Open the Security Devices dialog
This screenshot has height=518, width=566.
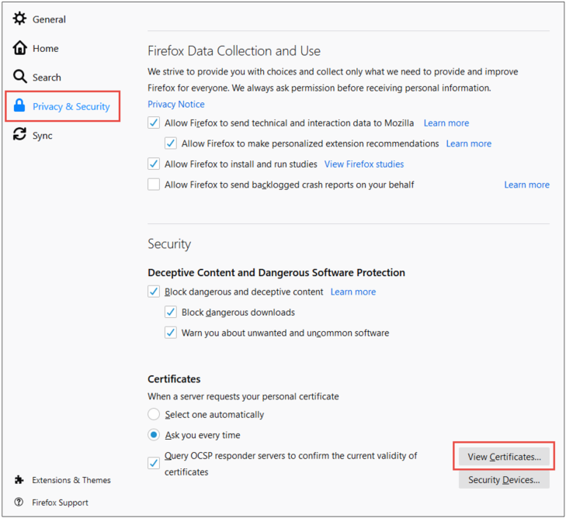pos(503,480)
